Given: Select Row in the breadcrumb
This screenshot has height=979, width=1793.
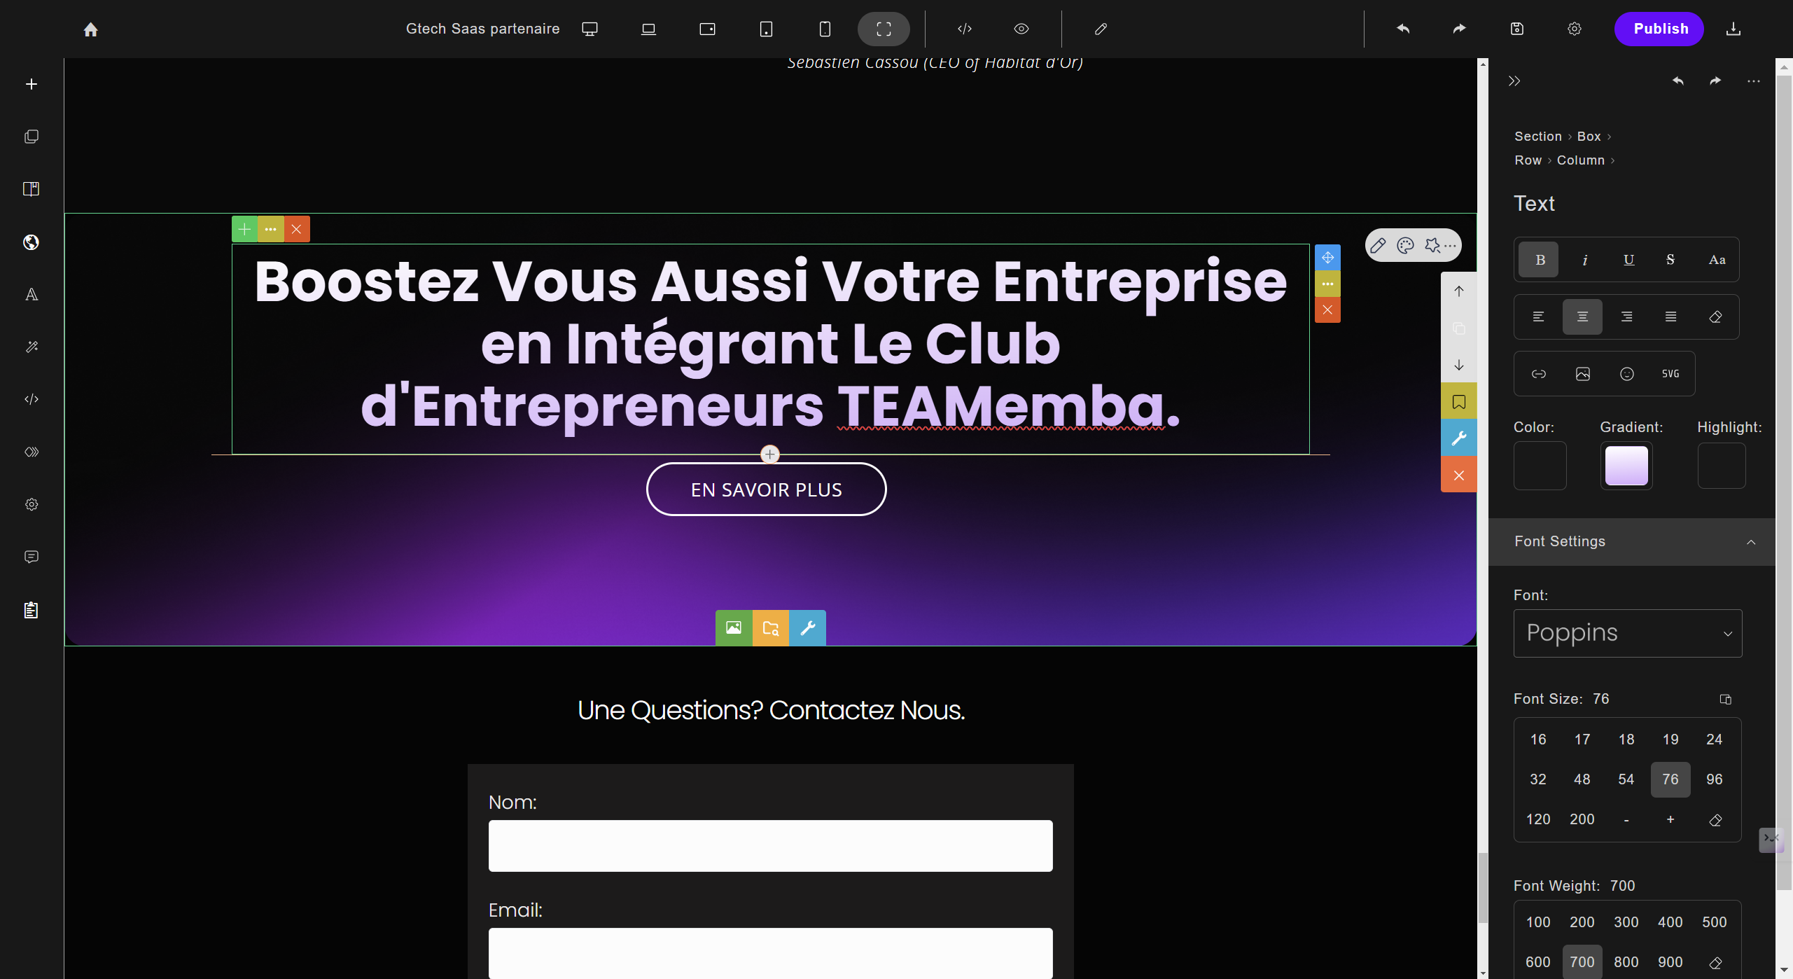Looking at the screenshot, I should click(1528, 160).
